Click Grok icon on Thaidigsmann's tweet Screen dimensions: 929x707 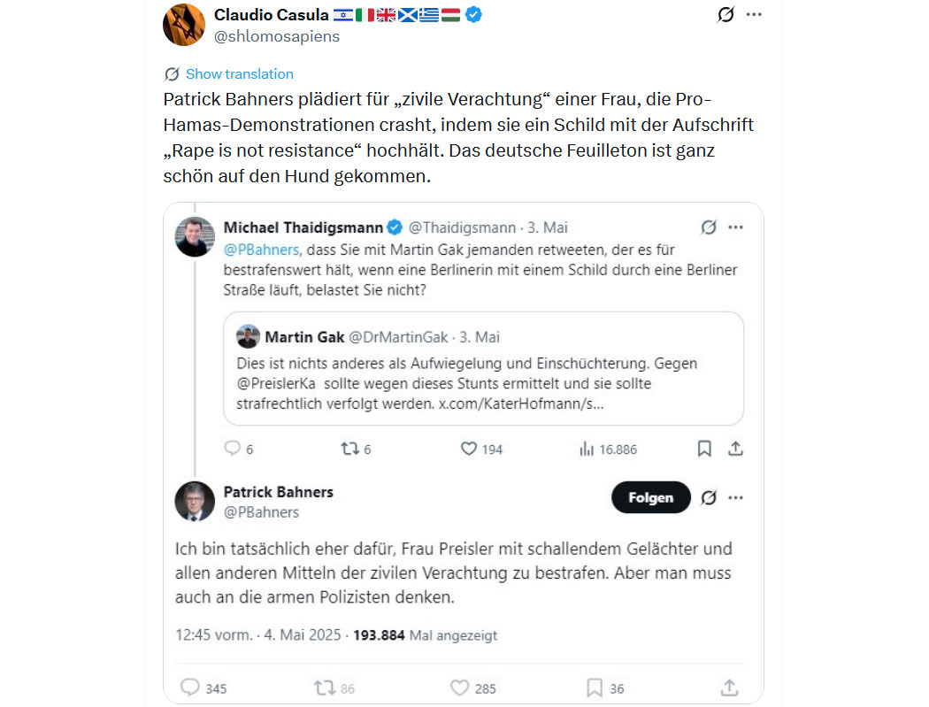coord(708,227)
